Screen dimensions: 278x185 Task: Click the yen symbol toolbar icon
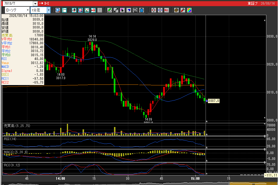click(x=93, y=10)
